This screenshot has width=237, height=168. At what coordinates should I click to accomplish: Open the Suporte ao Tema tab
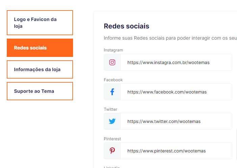point(40,91)
